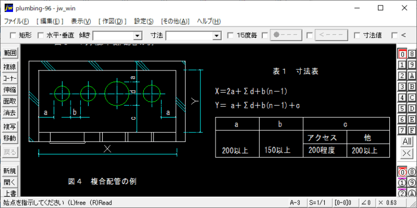Select layer group circled 9
This screenshot has height=208, width=417.
pyautogui.click(x=412, y=183)
